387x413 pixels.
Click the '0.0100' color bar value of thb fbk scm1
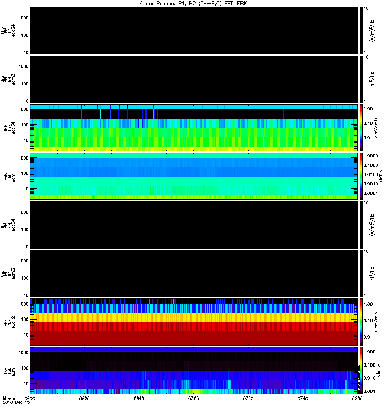(370, 174)
